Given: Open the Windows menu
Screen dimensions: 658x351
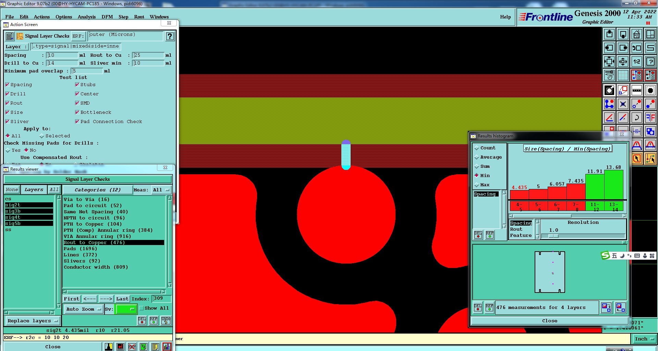Looking at the screenshot, I should click(159, 17).
